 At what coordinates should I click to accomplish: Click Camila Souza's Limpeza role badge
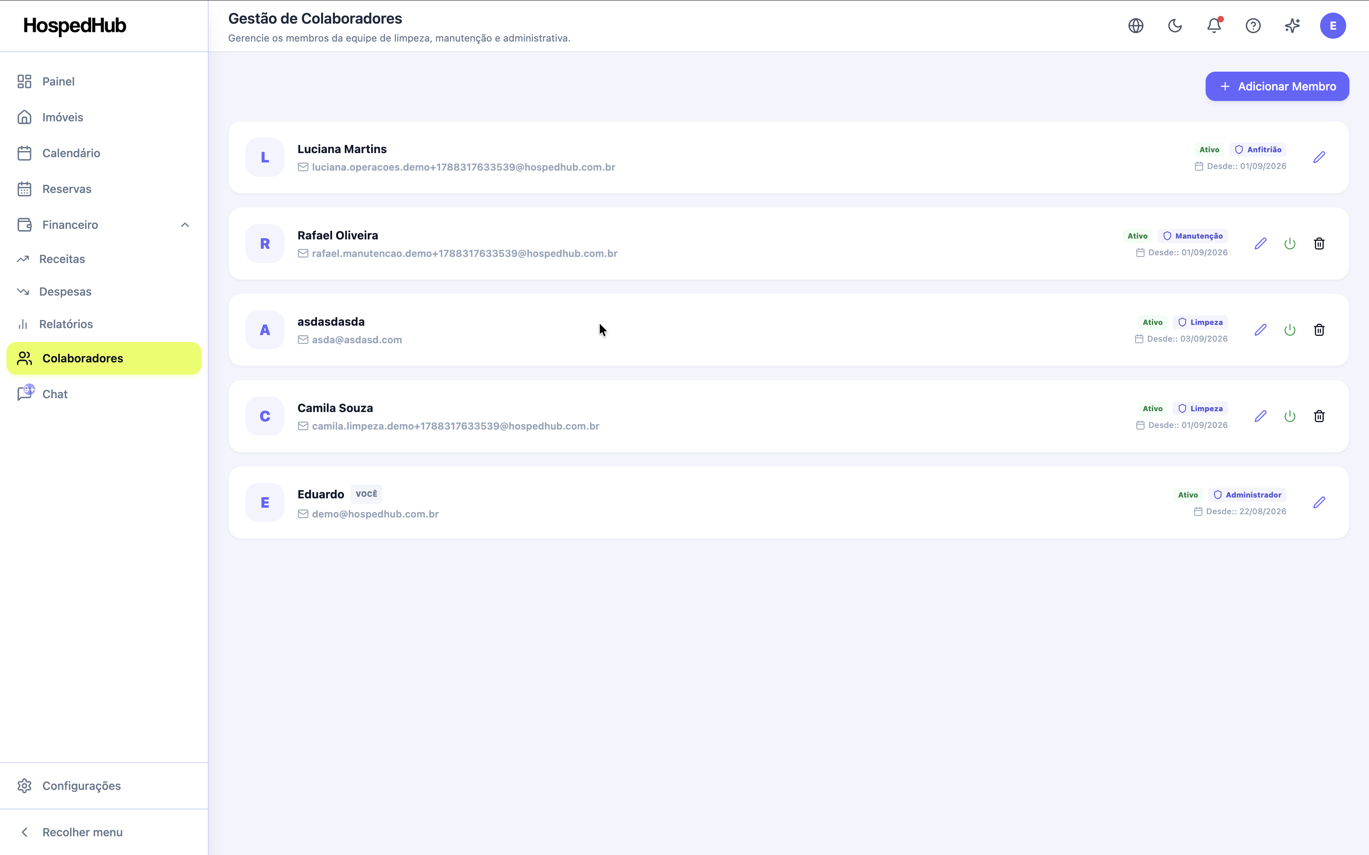(x=1200, y=409)
